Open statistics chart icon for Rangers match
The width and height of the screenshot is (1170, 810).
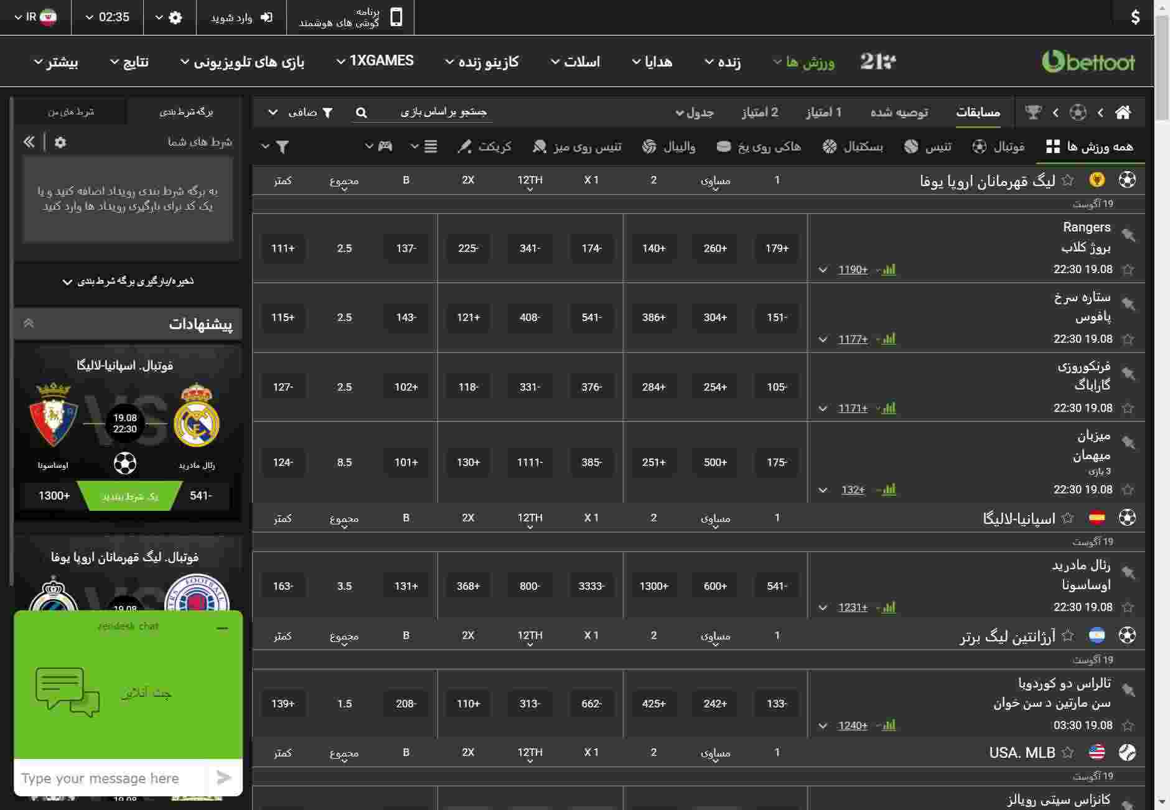[889, 269]
